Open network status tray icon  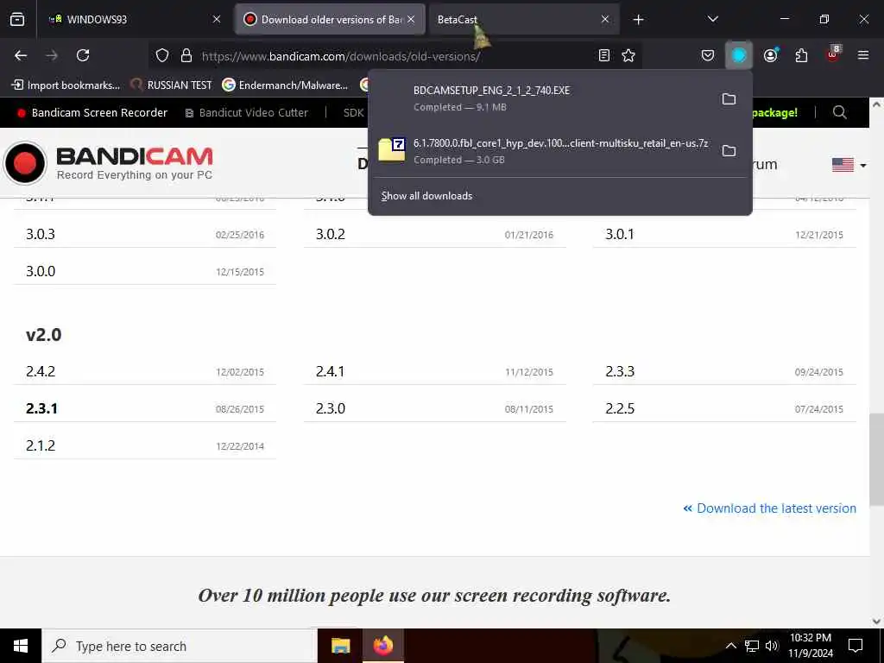point(752,646)
